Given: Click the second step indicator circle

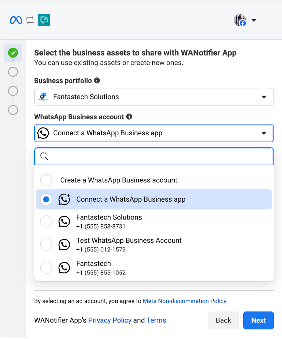Looking at the screenshot, I should pyautogui.click(x=13, y=72).
